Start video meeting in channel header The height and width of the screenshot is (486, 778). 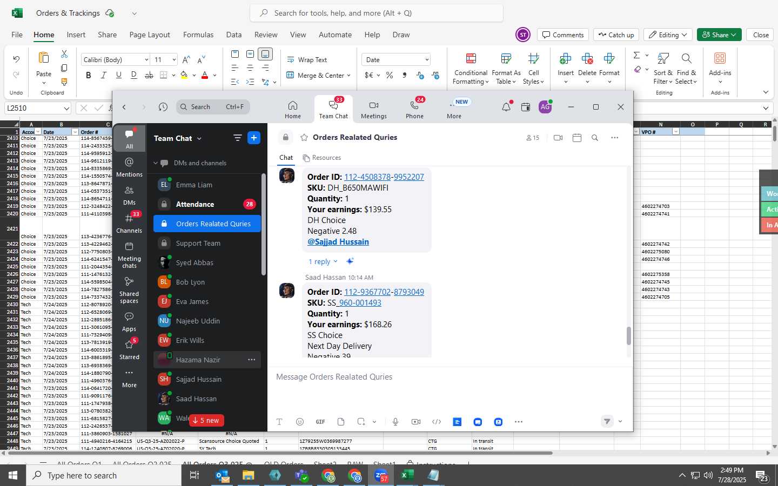[558, 138]
